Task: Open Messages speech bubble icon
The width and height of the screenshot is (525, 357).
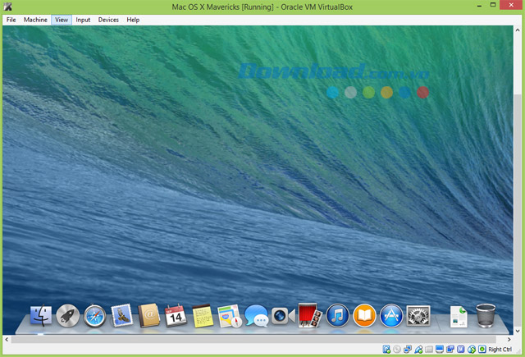Action: coord(257,316)
